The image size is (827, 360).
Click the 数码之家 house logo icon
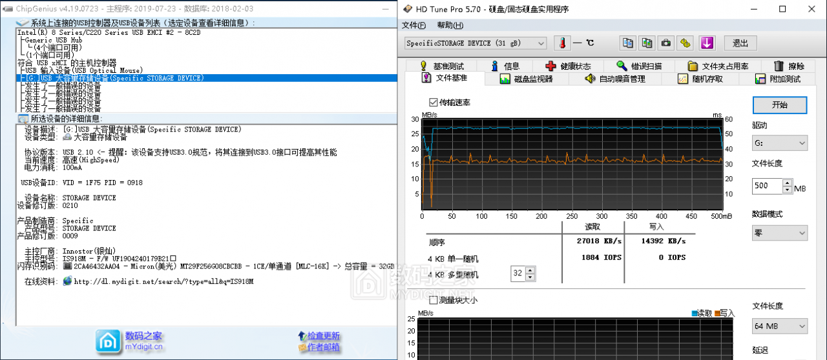107,341
